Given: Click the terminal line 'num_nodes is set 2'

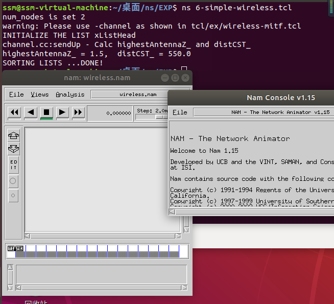Looking at the screenshot, I should [x=44, y=17].
